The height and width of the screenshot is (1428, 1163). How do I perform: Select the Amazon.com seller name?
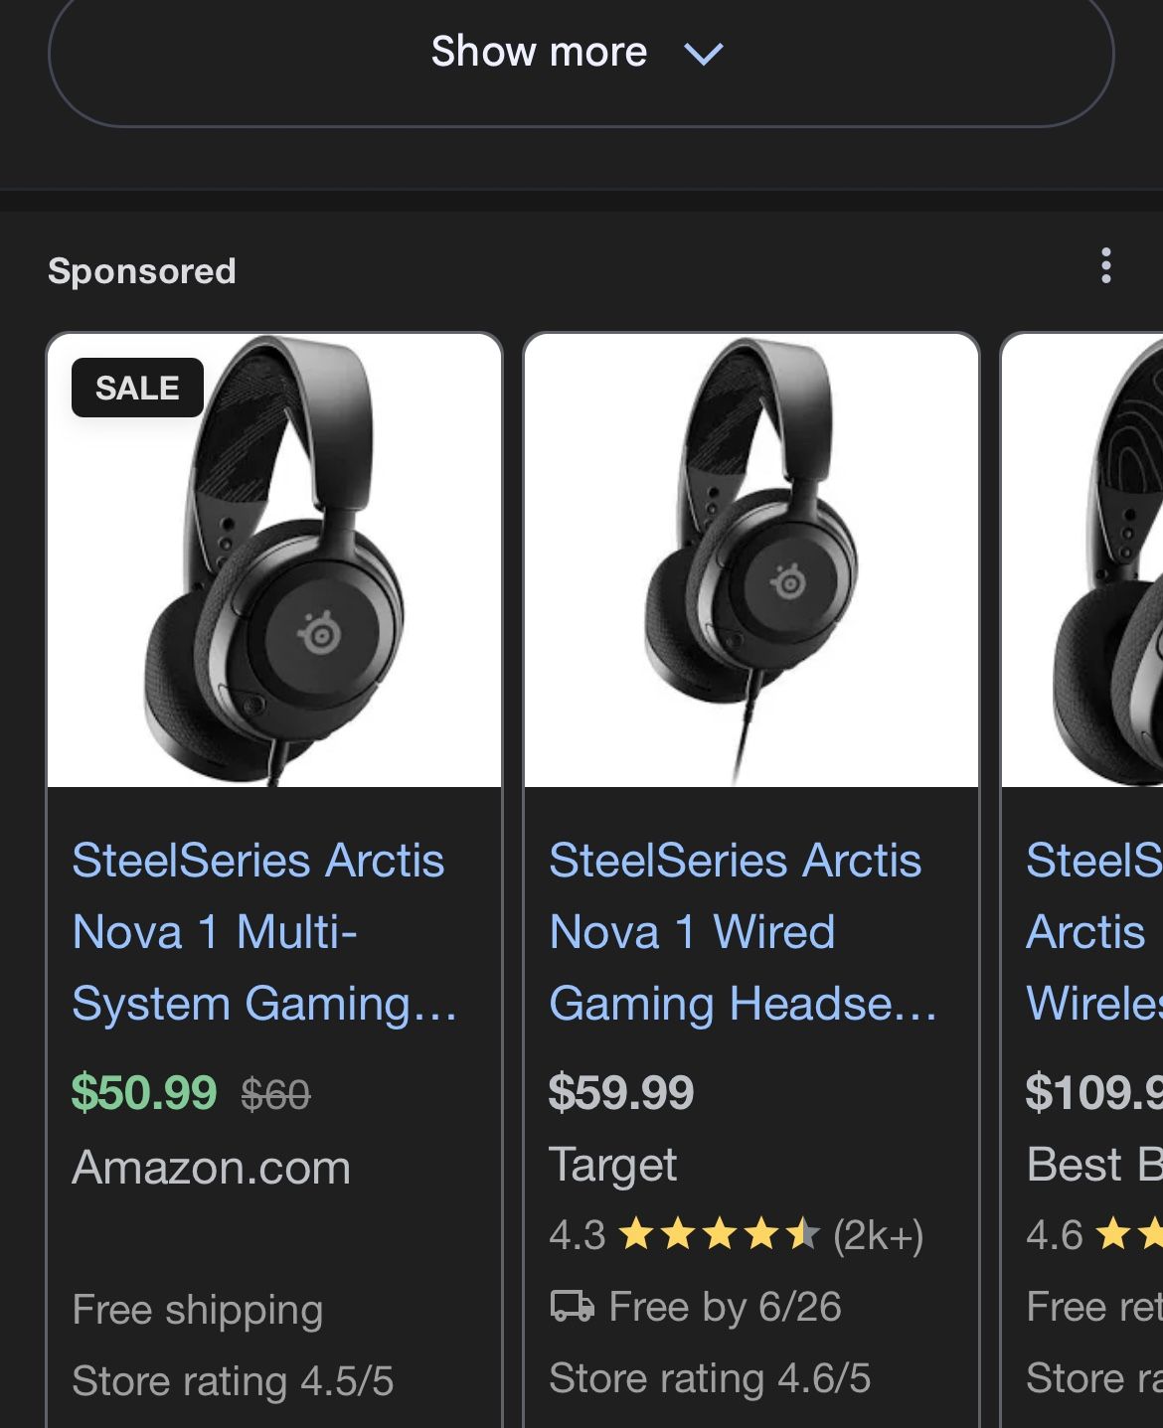(211, 1167)
